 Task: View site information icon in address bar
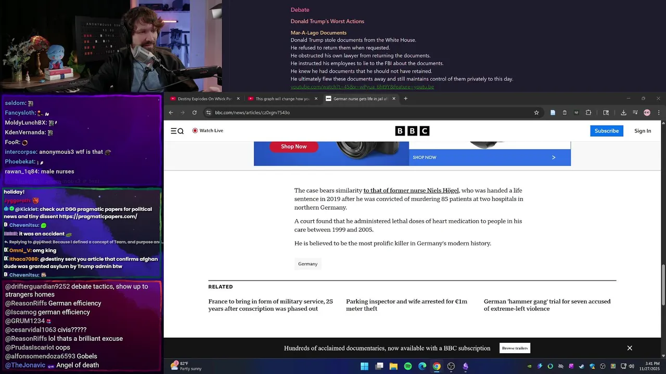[208, 112]
